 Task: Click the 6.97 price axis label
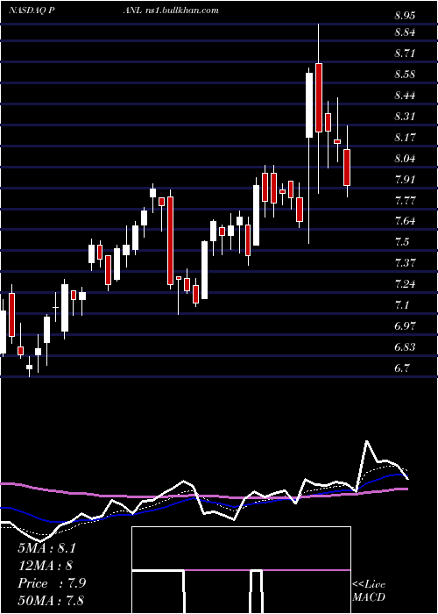click(x=405, y=326)
